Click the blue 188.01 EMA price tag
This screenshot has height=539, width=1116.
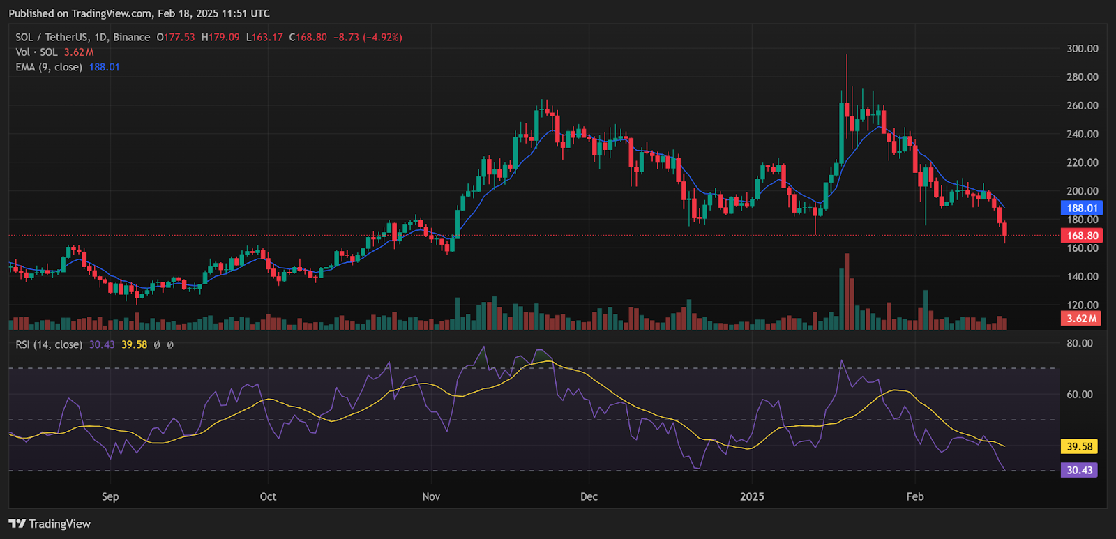[1082, 208]
